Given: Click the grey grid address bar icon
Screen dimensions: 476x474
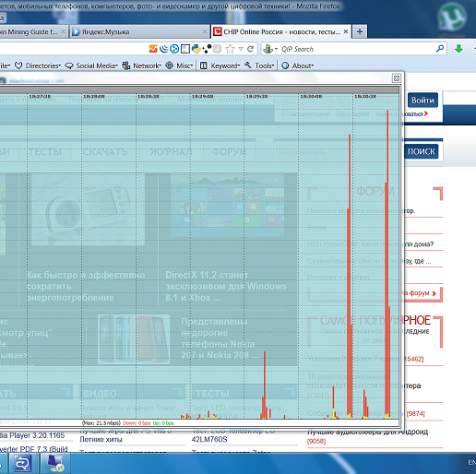Looking at the screenshot, I should coord(218,49).
